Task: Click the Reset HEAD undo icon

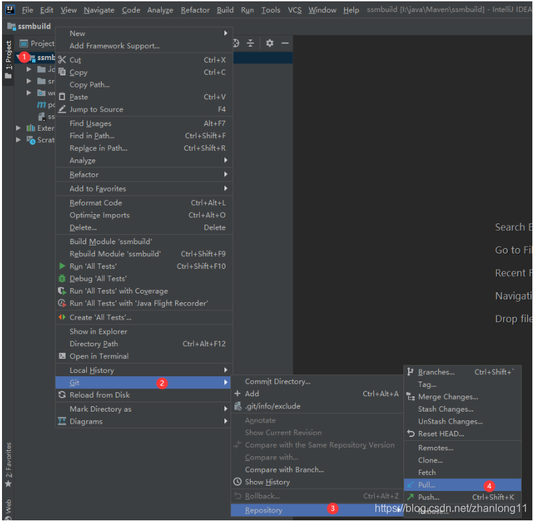Action: pyautogui.click(x=411, y=434)
